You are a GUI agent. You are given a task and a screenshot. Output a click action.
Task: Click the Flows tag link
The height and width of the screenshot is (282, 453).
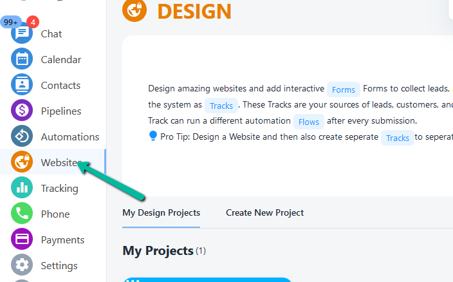[309, 121]
